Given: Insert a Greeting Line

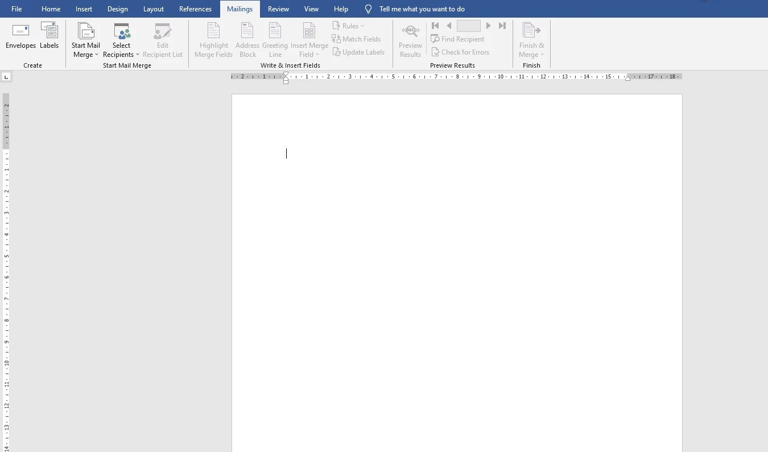Looking at the screenshot, I should click(275, 39).
